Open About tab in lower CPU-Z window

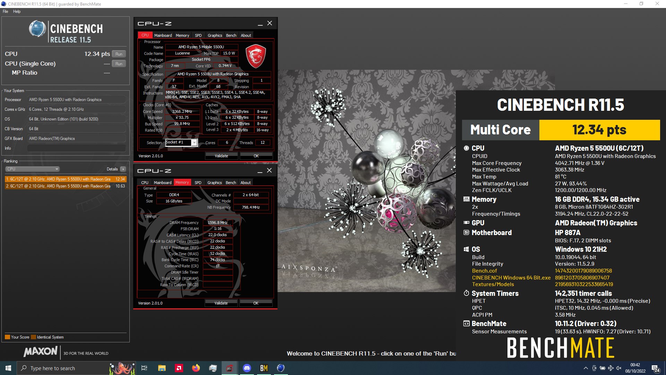click(246, 183)
